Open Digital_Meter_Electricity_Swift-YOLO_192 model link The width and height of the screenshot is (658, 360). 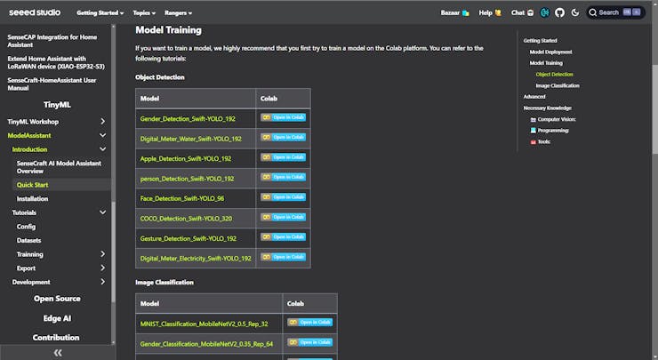pyautogui.click(x=196, y=259)
